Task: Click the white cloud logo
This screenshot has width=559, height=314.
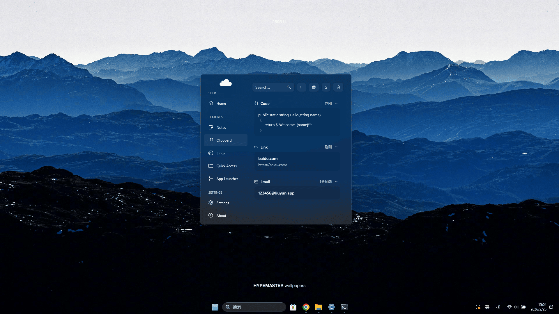Action: click(226, 83)
